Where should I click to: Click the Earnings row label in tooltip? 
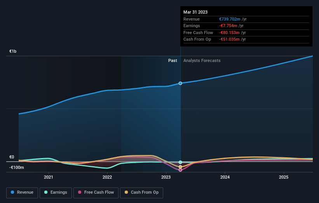[192, 26]
